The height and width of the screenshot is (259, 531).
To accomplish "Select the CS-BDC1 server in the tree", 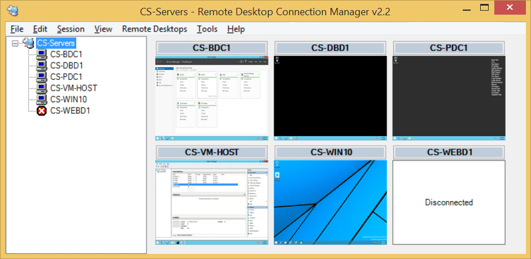I will [67, 54].
